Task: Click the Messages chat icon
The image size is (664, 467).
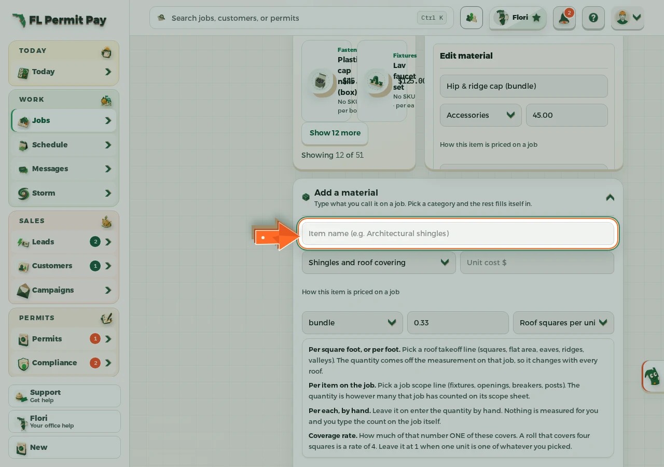Action: coord(23,169)
